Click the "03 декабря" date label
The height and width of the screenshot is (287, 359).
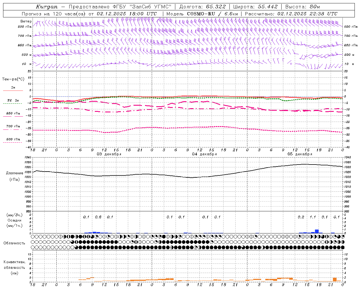pyautogui.click(x=109, y=154)
